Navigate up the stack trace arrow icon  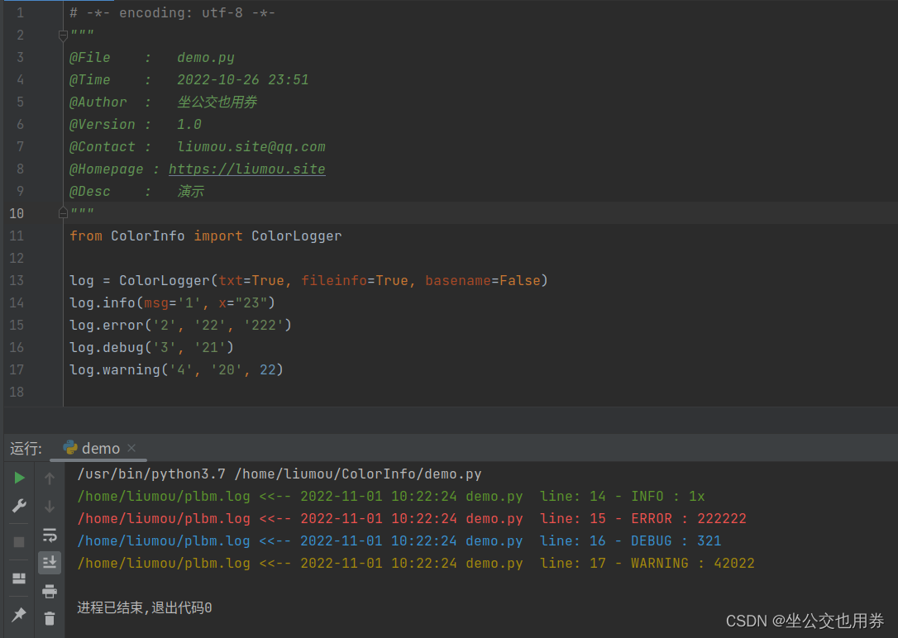pyautogui.click(x=49, y=477)
